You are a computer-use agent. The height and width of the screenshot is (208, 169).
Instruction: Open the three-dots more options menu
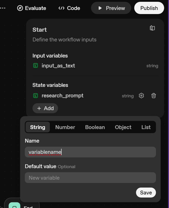[3, 8]
